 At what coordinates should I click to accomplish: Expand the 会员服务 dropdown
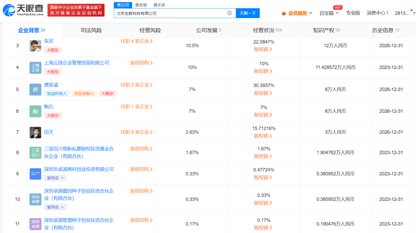[311, 13]
